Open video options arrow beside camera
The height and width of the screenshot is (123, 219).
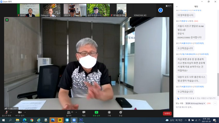click(25, 112)
